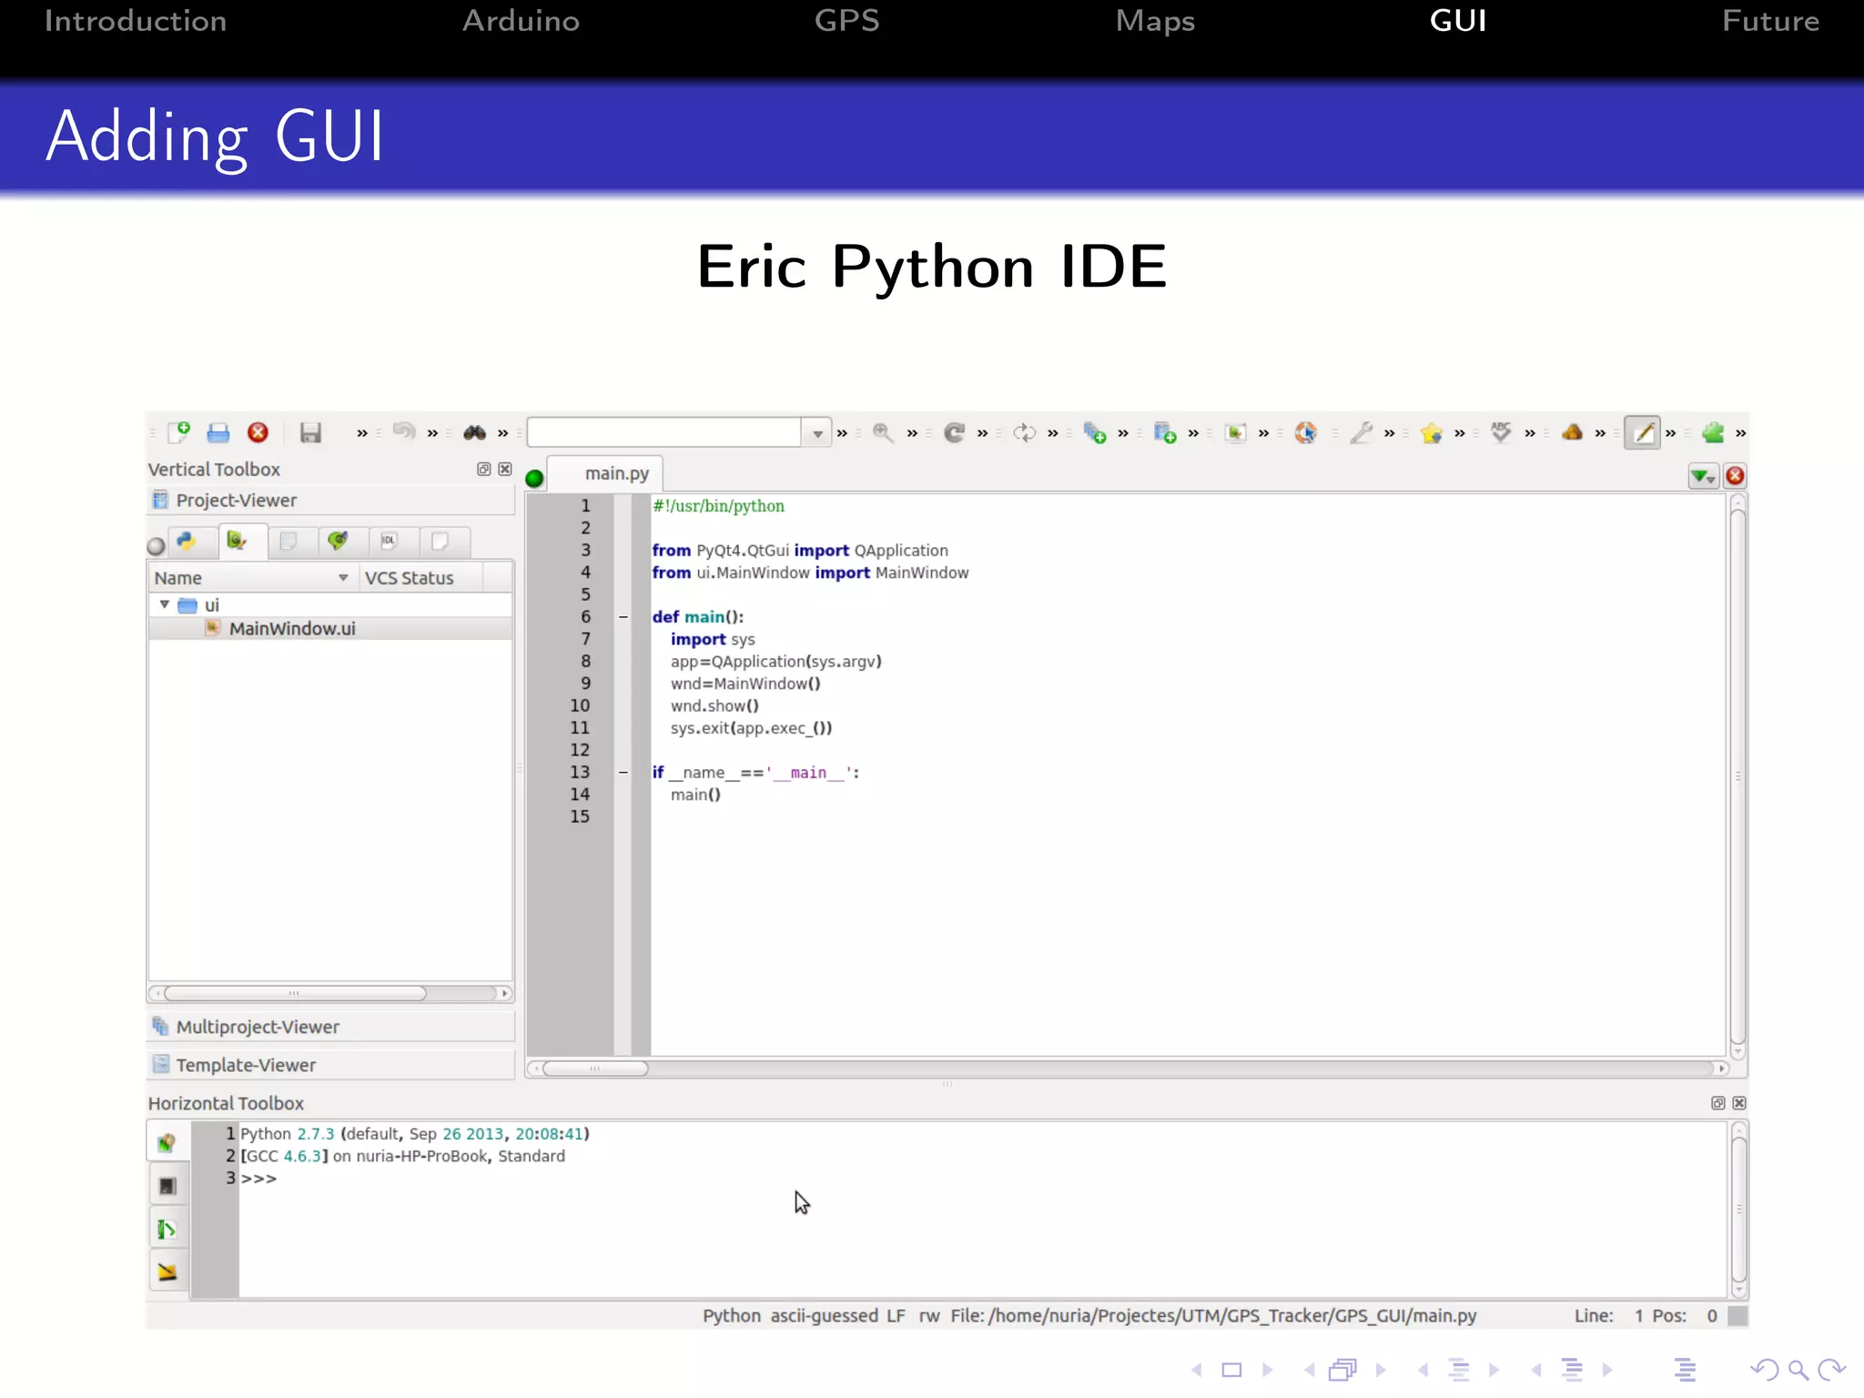Click the red Close file toolbar icon

coord(258,432)
